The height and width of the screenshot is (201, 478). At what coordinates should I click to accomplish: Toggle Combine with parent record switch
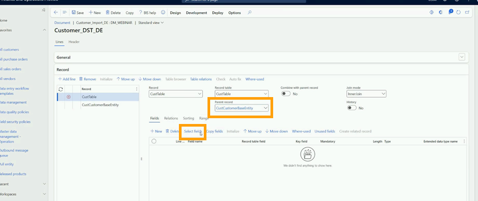point(286,94)
